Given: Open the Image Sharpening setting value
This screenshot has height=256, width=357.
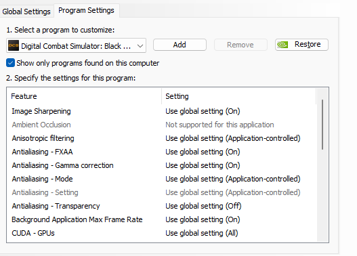Looking at the screenshot, I should click(203, 111).
